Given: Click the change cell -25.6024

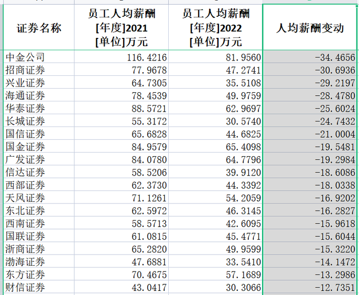Looking at the screenshot, I should coord(310,108).
